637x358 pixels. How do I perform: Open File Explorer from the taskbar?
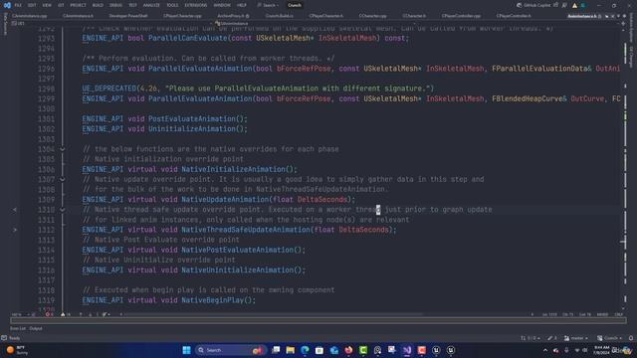click(291, 350)
